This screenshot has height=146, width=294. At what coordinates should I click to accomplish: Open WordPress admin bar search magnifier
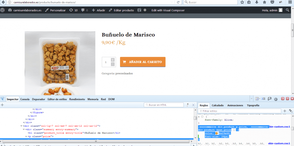pyautogui.click(x=287, y=10)
